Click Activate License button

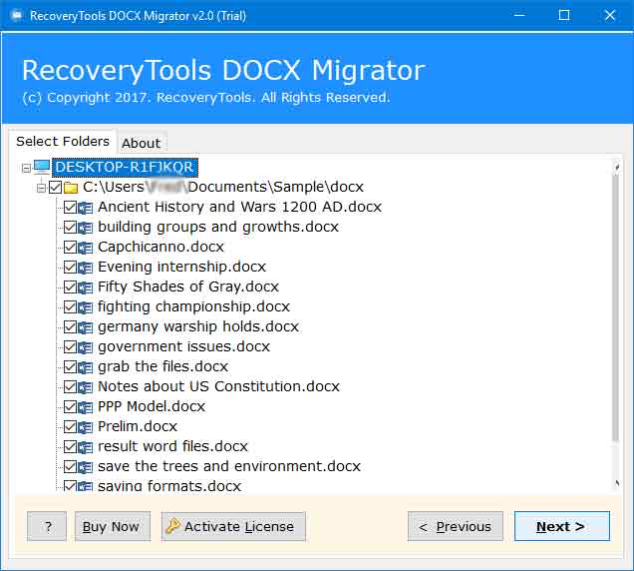click(x=233, y=526)
